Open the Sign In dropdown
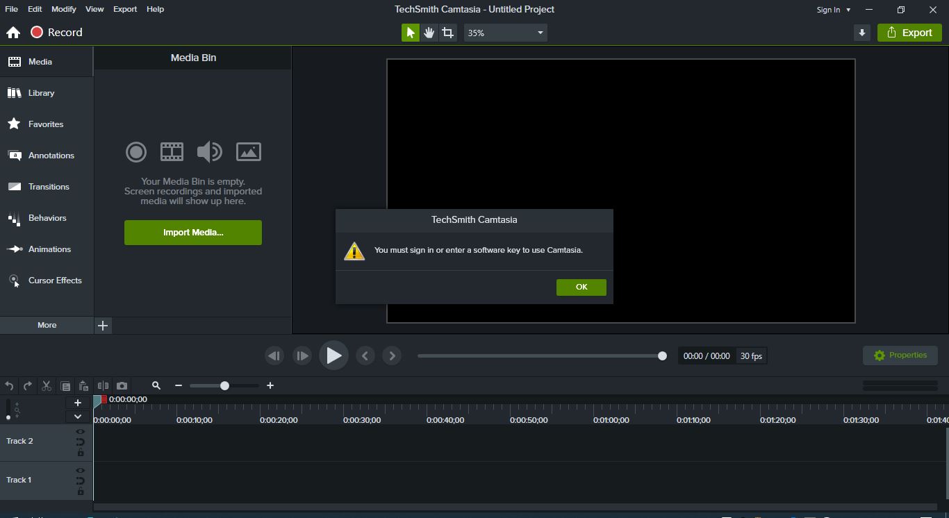The image size is (949, 518). (833, 10)
